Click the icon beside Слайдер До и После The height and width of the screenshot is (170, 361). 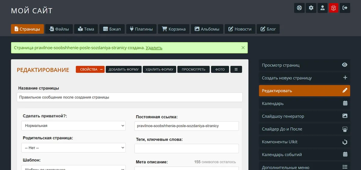pyautogui.click(x=345, y=129)
